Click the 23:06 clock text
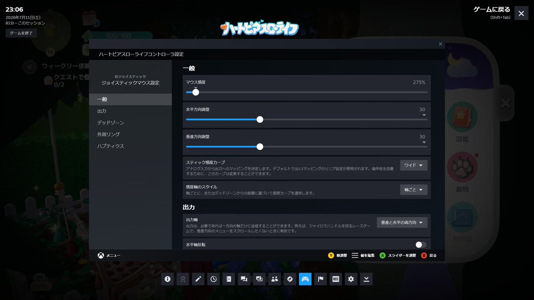Viewport: 534px width, 300px height. [x=14, y=9]
